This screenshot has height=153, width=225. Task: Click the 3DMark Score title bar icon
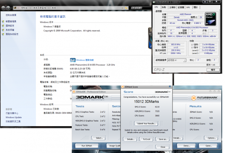coord(123,87)
